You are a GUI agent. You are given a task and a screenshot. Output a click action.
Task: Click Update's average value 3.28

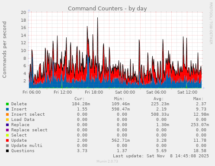pos(161,140)
